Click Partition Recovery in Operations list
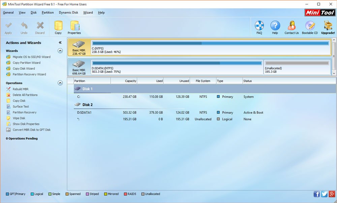Image resolution: width=337 pixels, height=203 pixels. point(25,112)
